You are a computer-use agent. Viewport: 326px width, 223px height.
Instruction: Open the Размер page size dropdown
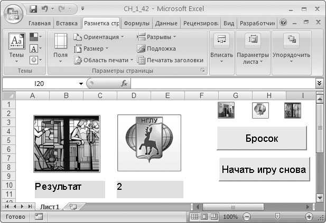[91, 49]
